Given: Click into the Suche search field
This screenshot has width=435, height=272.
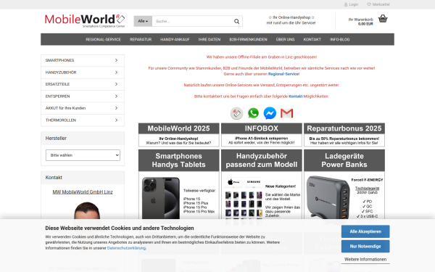Looking at the screenshot, I should coord(193,21).
